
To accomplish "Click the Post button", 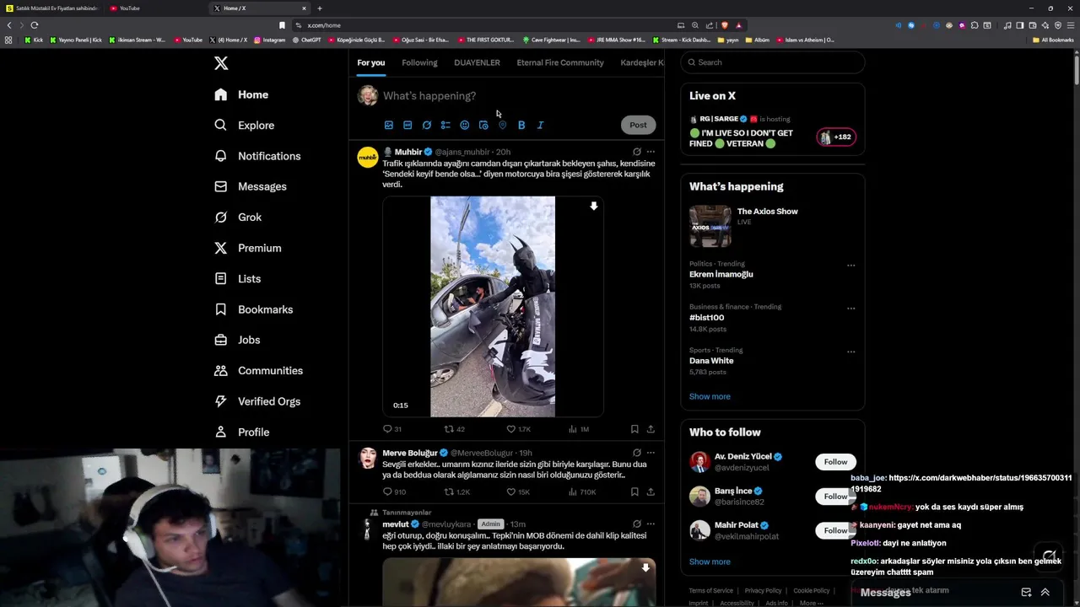I will (x=638, y=125).
